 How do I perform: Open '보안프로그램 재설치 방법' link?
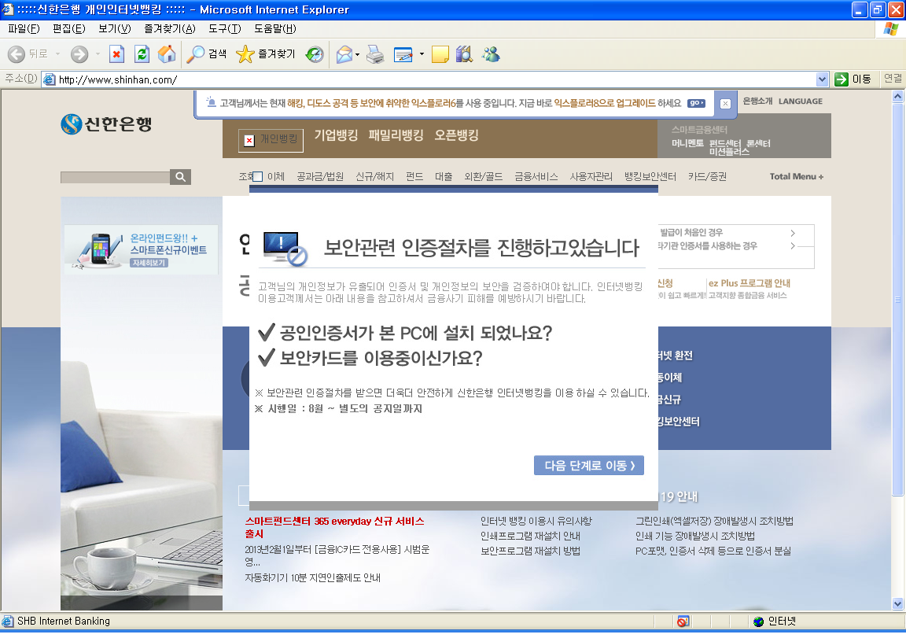click(530, 551)
